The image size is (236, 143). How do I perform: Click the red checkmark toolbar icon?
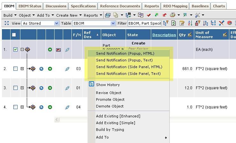(x=149, y=15)
